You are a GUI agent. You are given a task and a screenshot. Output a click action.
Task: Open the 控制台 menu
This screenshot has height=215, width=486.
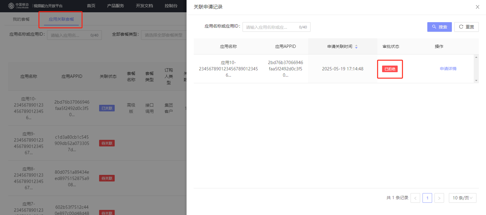[x=171, y=6]
